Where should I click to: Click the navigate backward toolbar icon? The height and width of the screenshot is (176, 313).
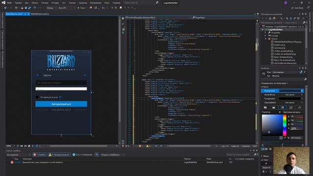[5, 8]
